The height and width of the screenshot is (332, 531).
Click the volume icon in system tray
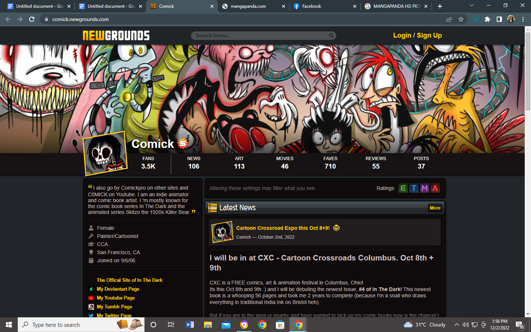pyautogui.click(x=465, y=325)
